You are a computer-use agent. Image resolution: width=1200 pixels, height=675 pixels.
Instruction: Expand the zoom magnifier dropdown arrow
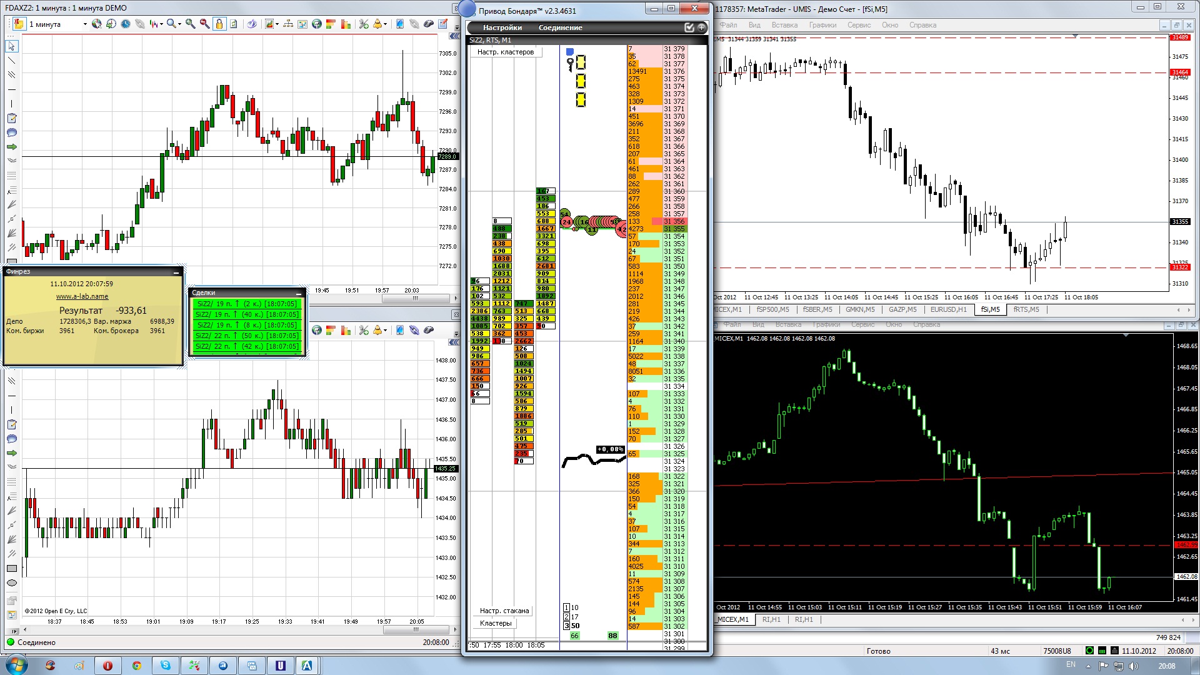[x=179, y=24]
